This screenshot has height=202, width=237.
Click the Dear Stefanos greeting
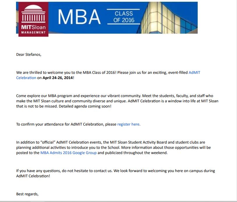(29, 54)
